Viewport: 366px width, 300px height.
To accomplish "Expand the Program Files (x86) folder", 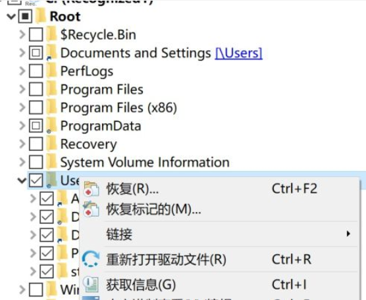I will click(x=23, y=107).
